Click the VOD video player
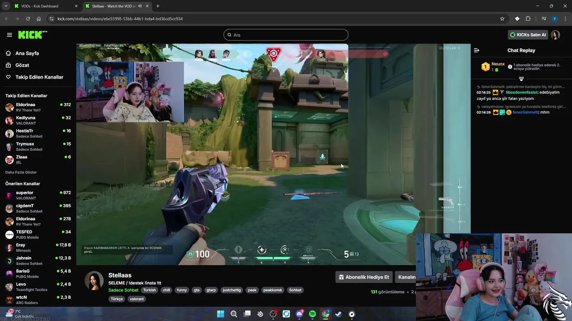Viewport: 572px width, 321px height. coord(273,154)
